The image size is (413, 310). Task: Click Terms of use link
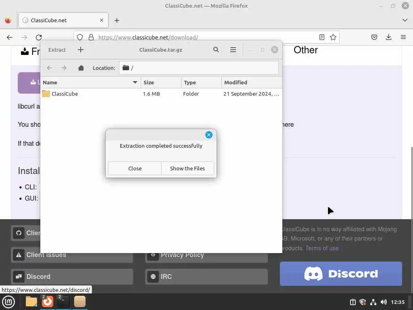[x=322, y=248]
